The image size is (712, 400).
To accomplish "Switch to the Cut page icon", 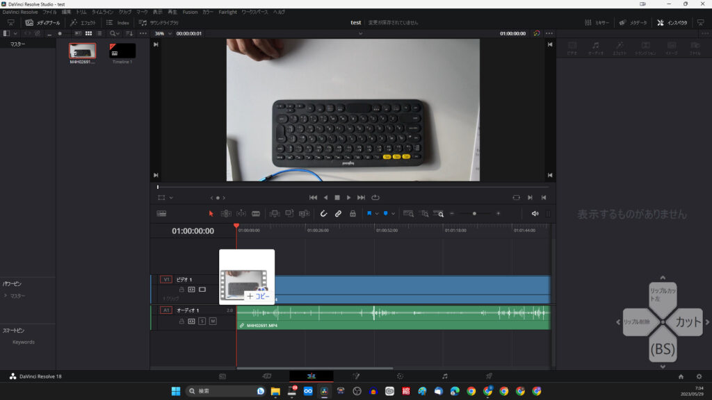I will 267,376.
